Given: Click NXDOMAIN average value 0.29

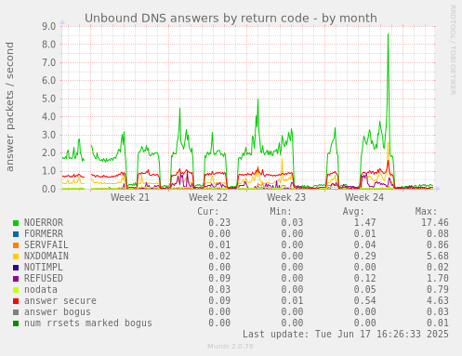Looking at the screenshot, I should click(364, 256).
